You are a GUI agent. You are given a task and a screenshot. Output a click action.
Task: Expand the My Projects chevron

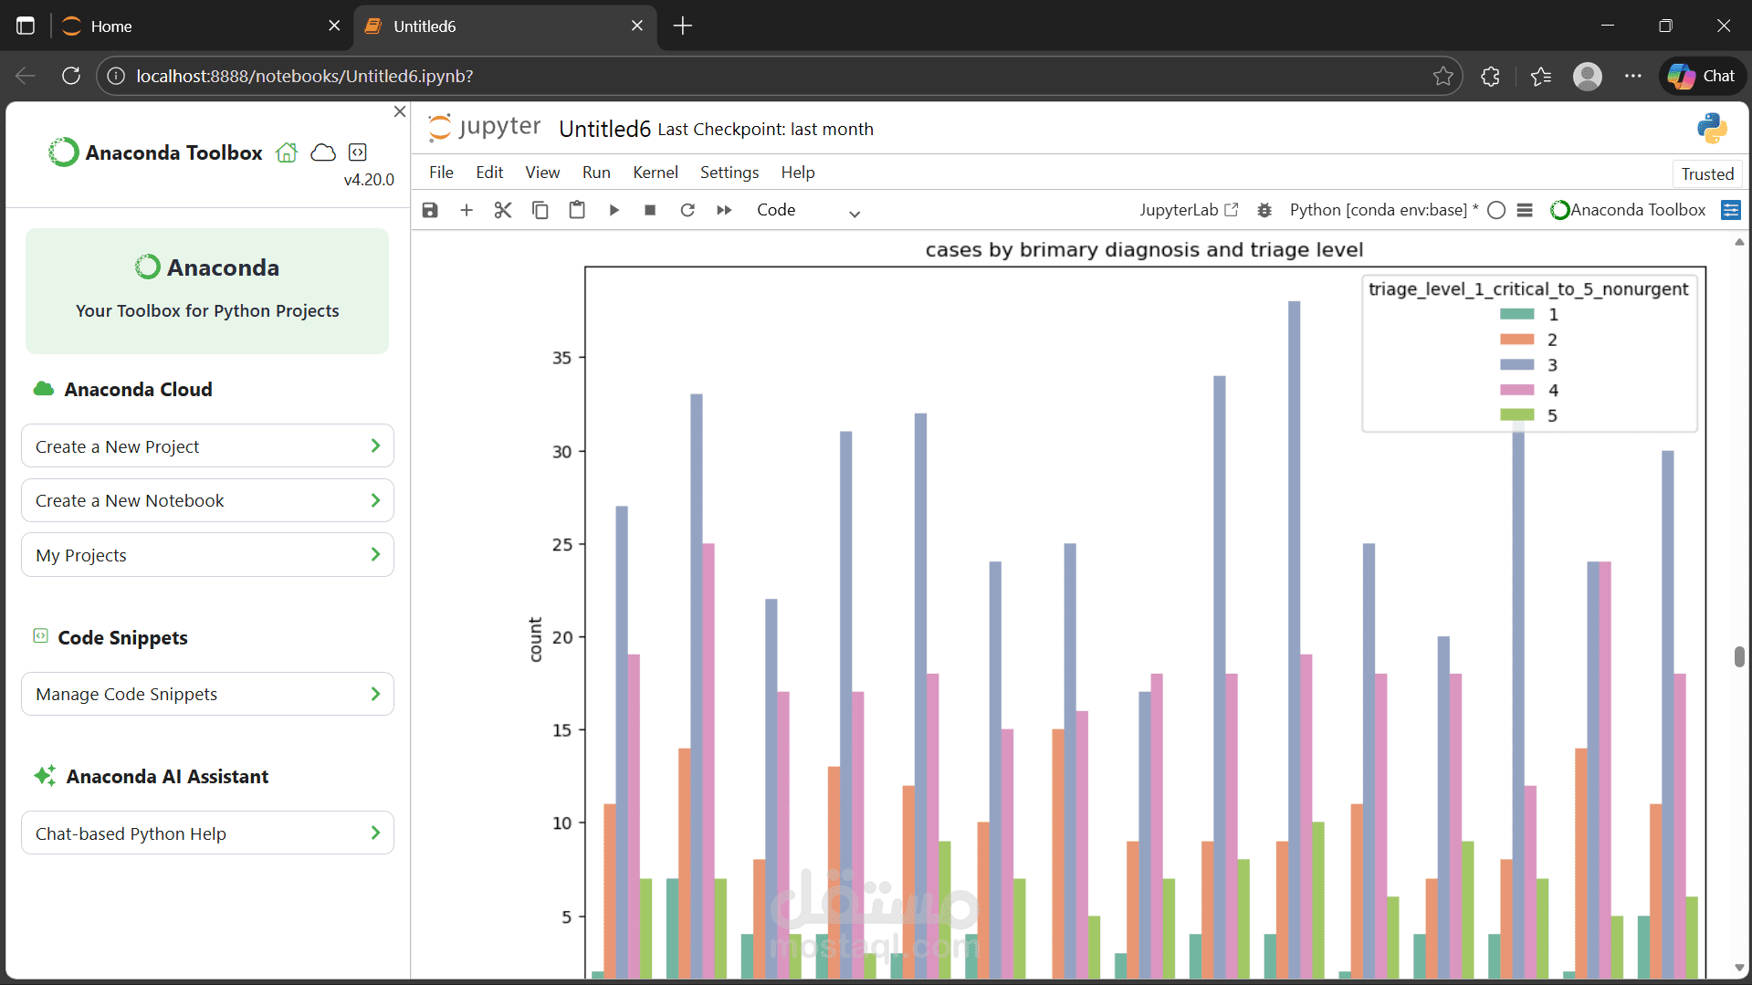(375, 554)
